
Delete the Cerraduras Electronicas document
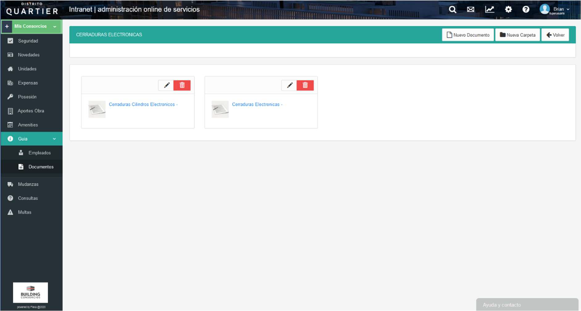(x=305, y=85)
